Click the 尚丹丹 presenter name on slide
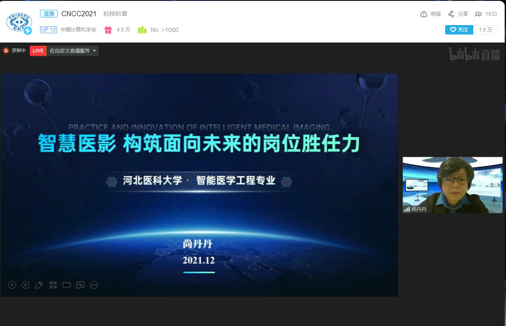 198,244
